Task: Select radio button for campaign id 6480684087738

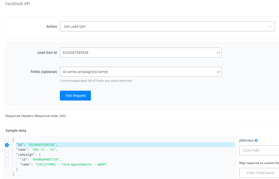Action: [x=7, y=160]
